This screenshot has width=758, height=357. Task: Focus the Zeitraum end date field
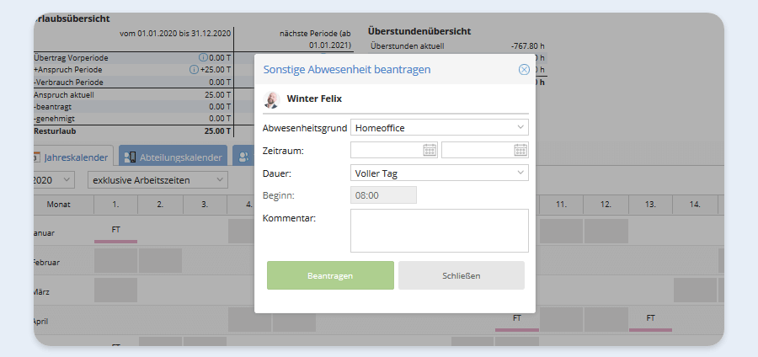coord(478,150)
